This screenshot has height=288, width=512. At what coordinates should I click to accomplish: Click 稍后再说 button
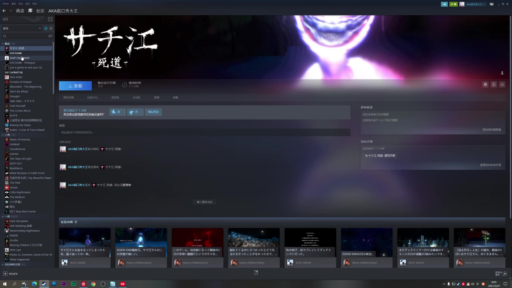tap(153, 112)
